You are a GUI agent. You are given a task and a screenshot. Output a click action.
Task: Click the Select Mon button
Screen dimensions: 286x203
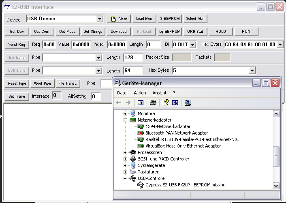click(x=195, y=19)
